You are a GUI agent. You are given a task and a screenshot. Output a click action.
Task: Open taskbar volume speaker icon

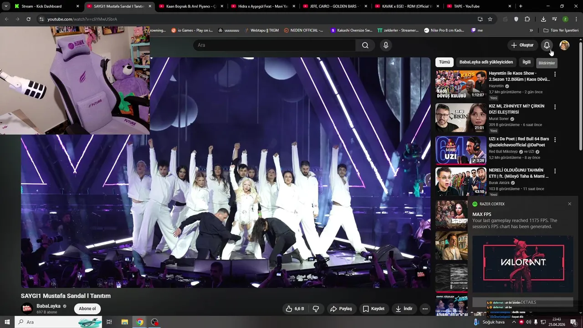[528, 322]
